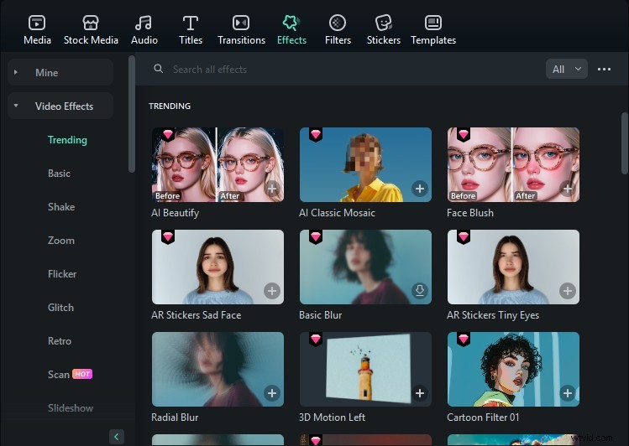The height and width of the screenshot is (446, 629).
Task: Collapse the Video Effects category
Action: [x=16, y=106]
